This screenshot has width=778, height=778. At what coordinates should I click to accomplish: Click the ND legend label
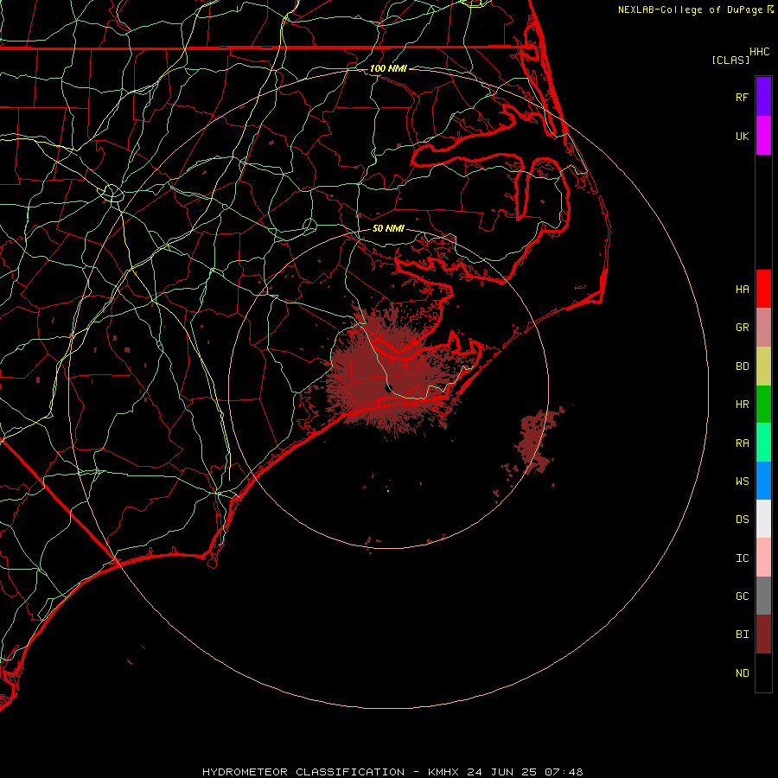(742, 673)
